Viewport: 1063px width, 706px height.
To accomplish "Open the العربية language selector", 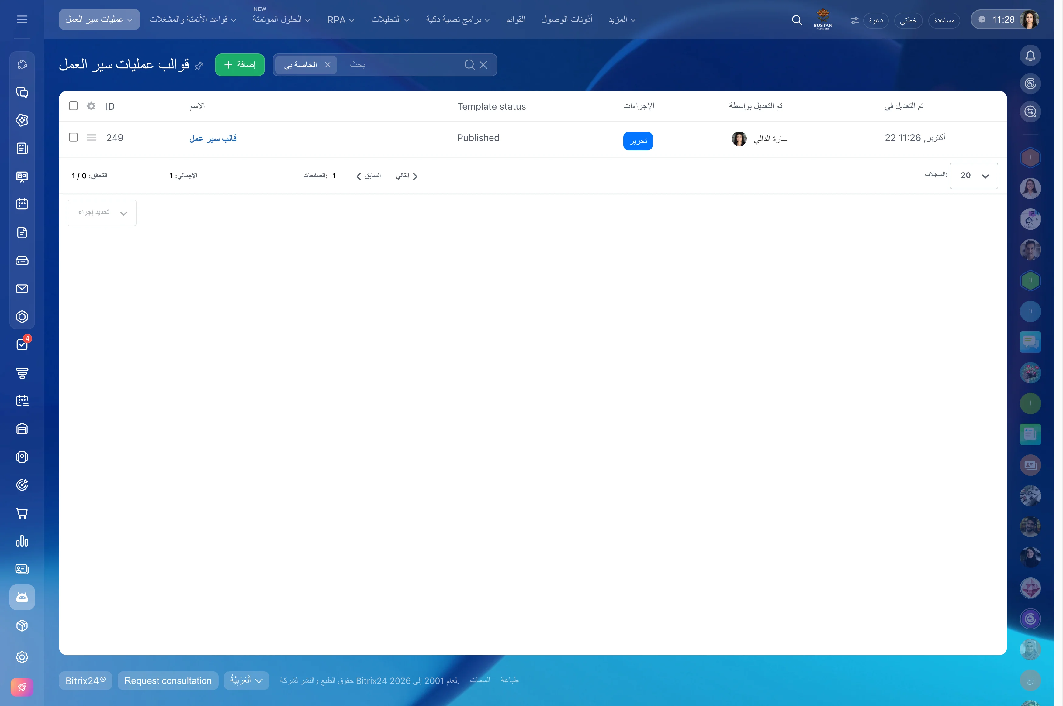I will [247, 680].
